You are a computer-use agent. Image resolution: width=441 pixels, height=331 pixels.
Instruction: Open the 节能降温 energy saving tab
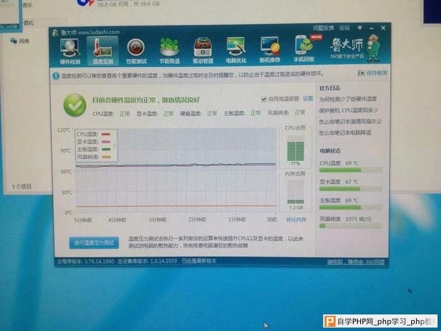pos(170,51)
